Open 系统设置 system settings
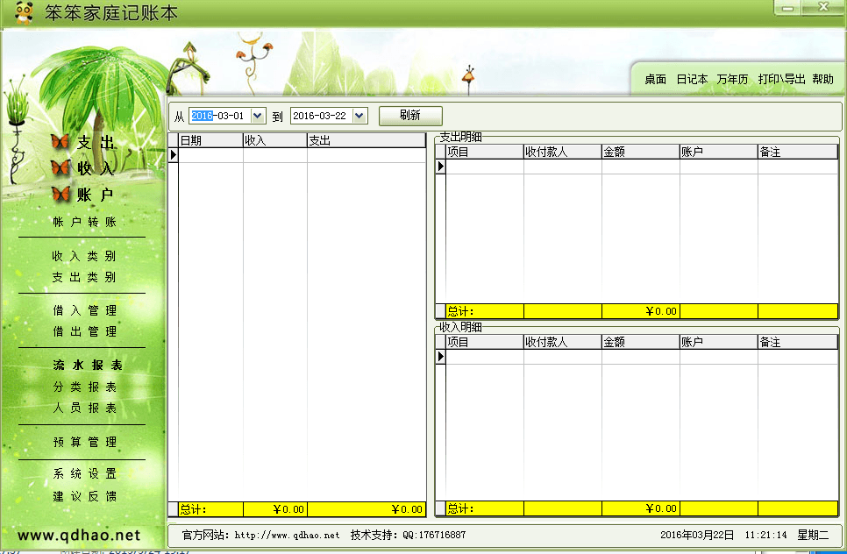This screenshot has width=847, height=554. click(x=84, y=474)
